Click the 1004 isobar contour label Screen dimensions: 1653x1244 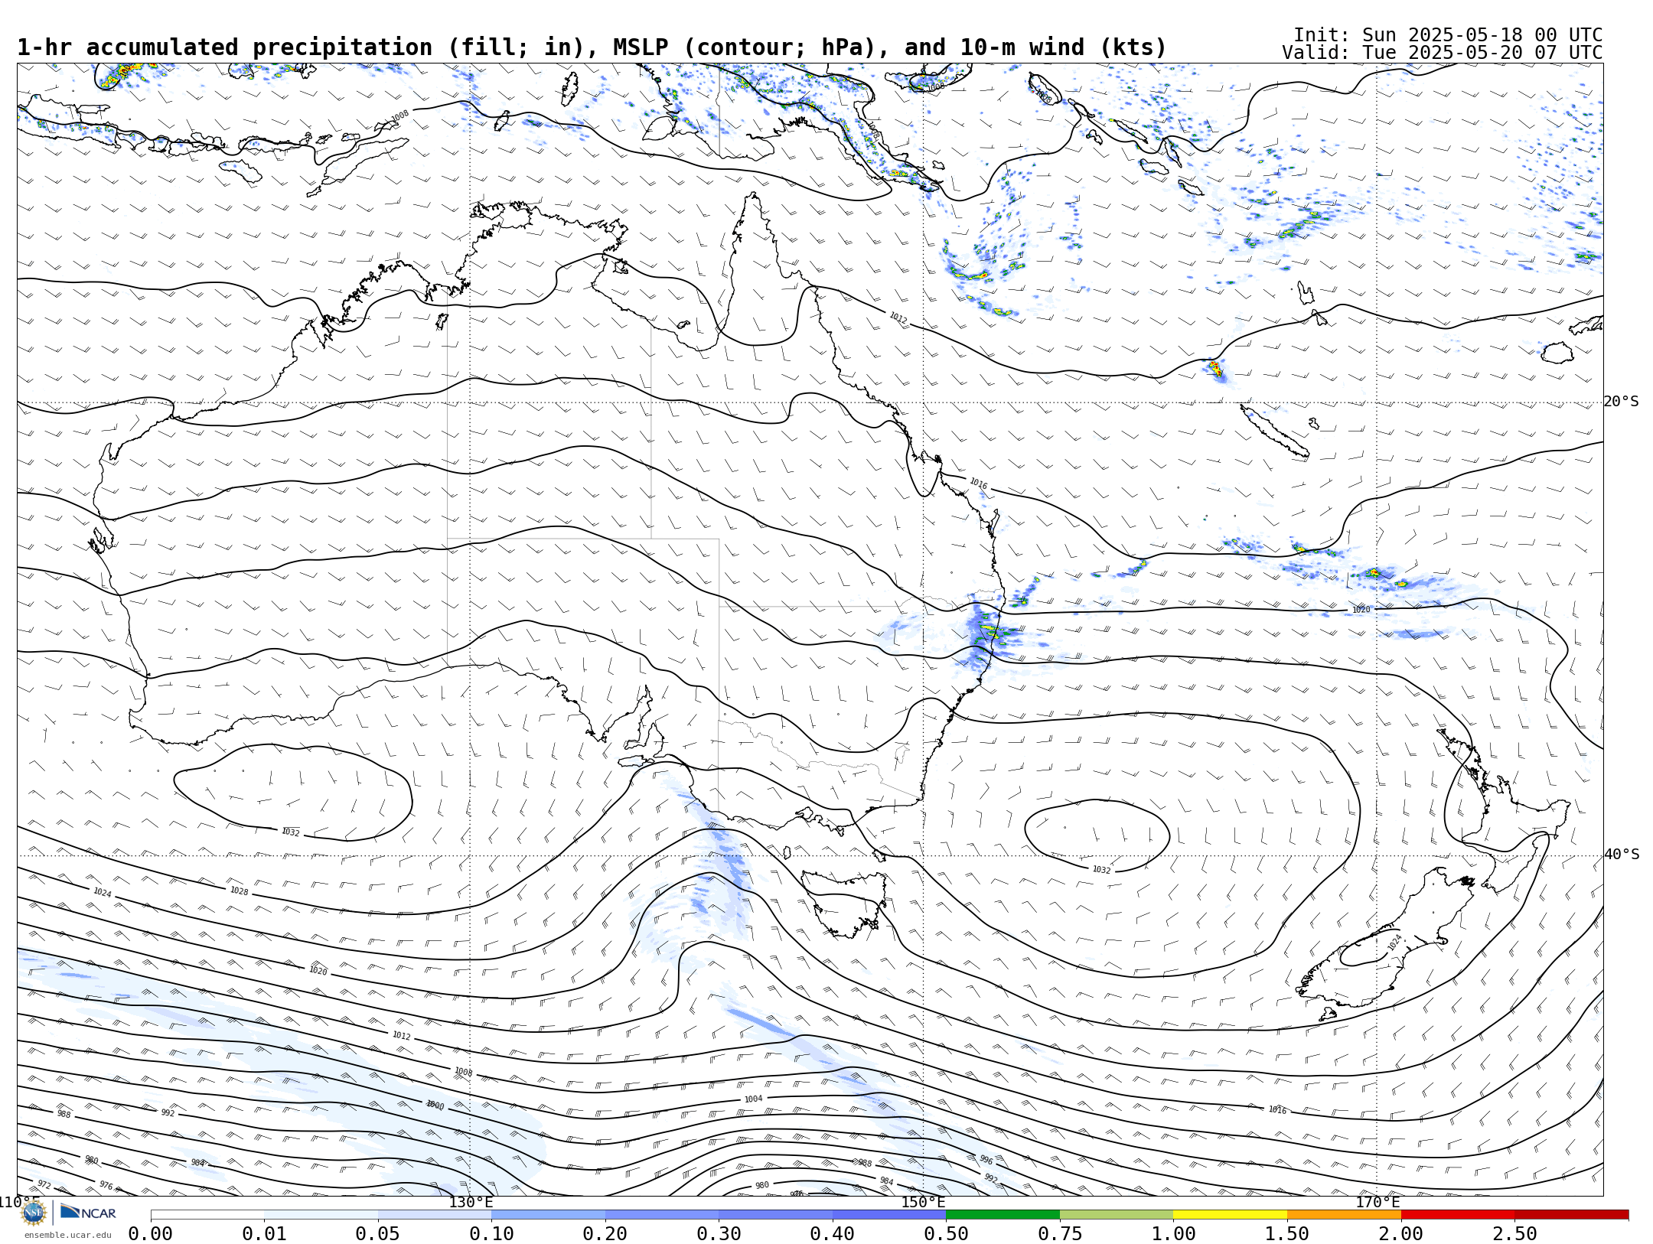754,1099
